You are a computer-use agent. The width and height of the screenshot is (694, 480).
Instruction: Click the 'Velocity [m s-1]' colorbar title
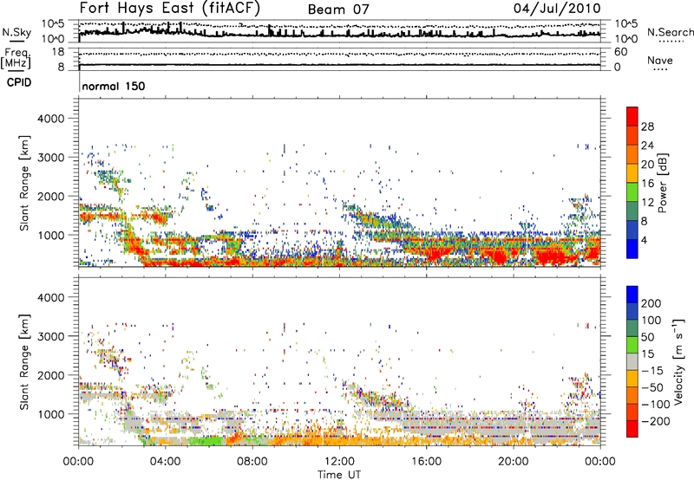[679, 361]
